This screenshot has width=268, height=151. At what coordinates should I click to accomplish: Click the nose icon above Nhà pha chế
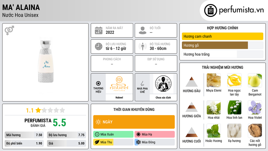coord(142,83)
